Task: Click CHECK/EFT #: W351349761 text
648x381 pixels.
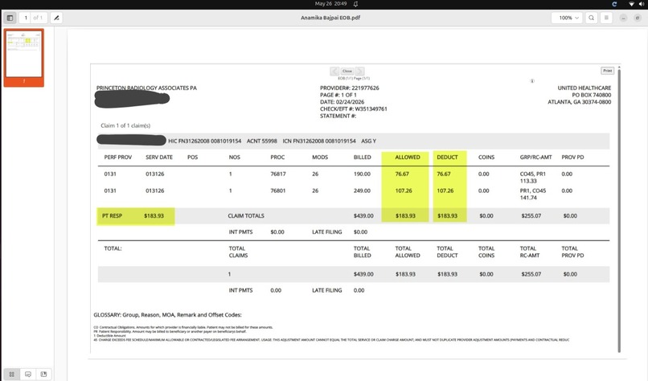Action: [x=353, y=109]
